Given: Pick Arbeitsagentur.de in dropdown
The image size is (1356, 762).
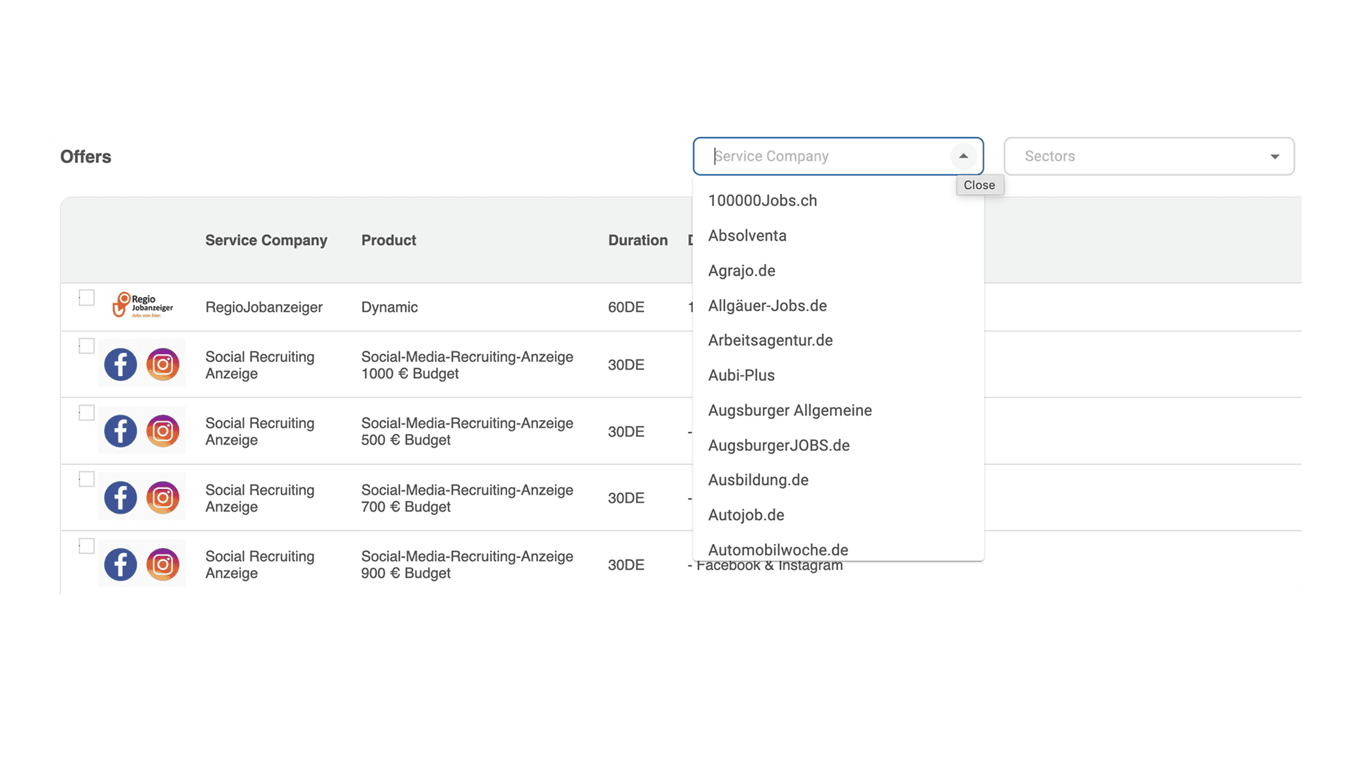Looking at the screenshot, I should tap(838, 340).
